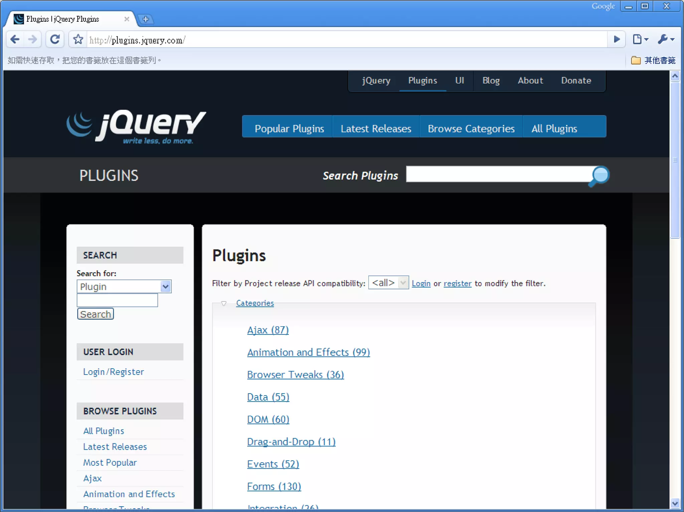Screen dimensions: 684x512
Task: Open the API compatibility filter dropdown
Action: [x=388, y=283]
